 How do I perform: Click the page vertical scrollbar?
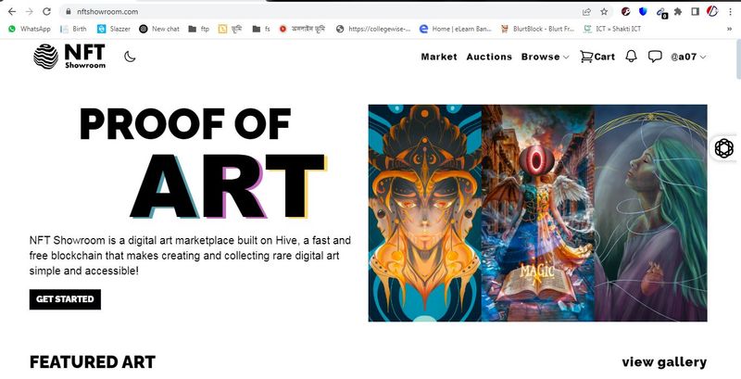[738, 59]
